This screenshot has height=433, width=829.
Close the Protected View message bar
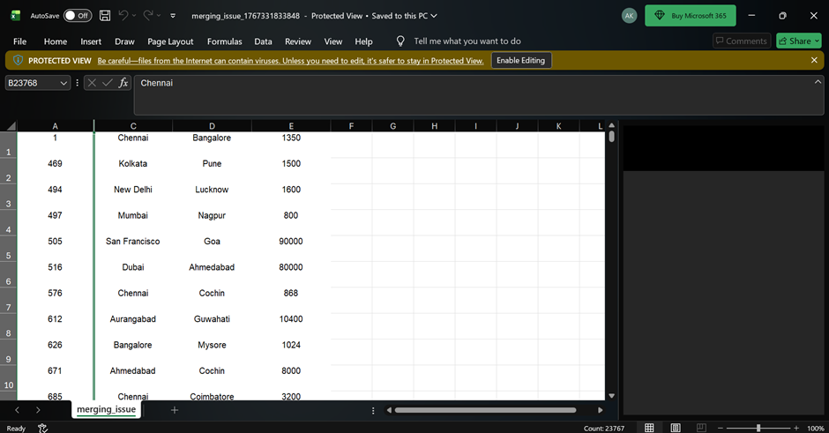click(814, 60)
